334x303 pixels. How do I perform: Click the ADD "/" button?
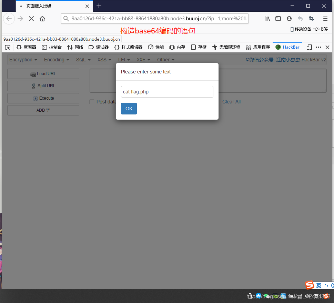[x=43, y=110]
